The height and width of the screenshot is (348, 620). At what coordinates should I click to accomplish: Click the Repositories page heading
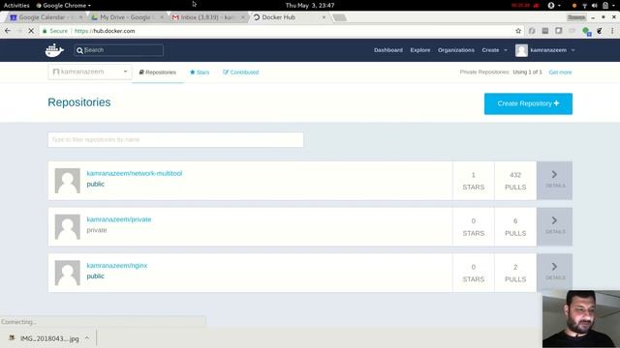(x=79, y=102)
